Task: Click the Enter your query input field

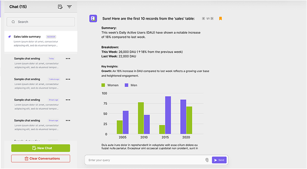Action: 146,160
